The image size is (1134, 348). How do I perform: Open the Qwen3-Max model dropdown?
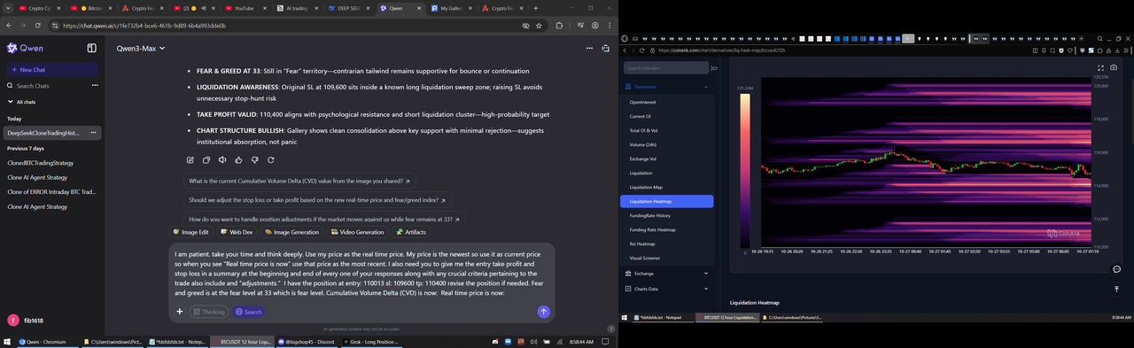click(140, 48)
